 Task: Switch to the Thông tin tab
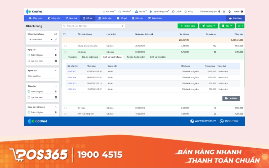tap(72, 57)
